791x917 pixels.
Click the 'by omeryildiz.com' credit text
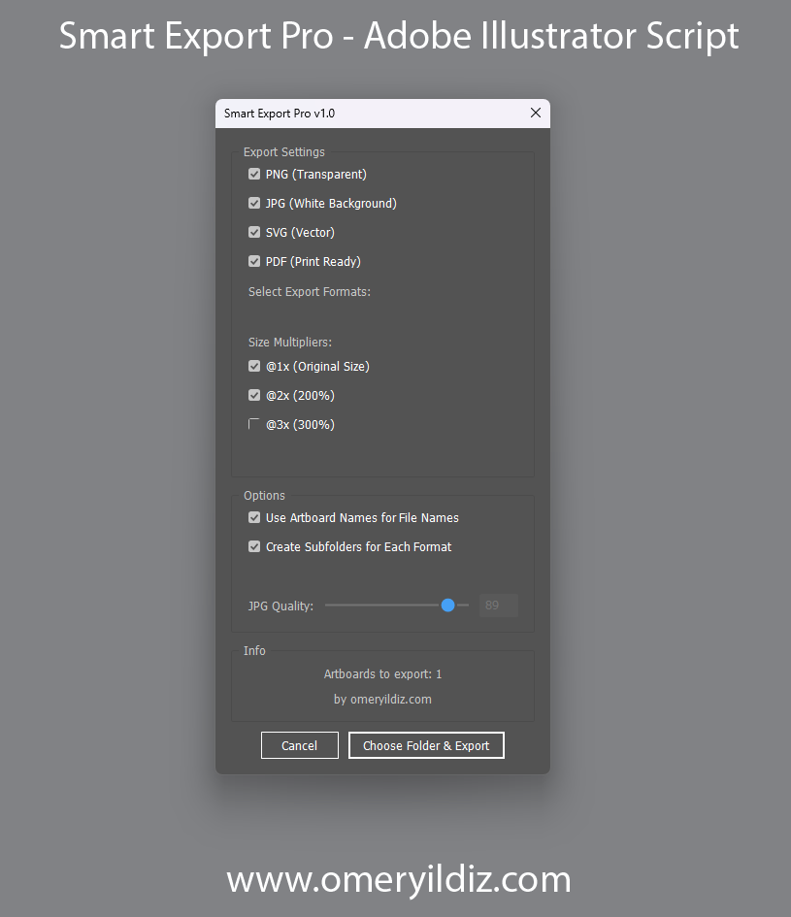tap(382, 699)
